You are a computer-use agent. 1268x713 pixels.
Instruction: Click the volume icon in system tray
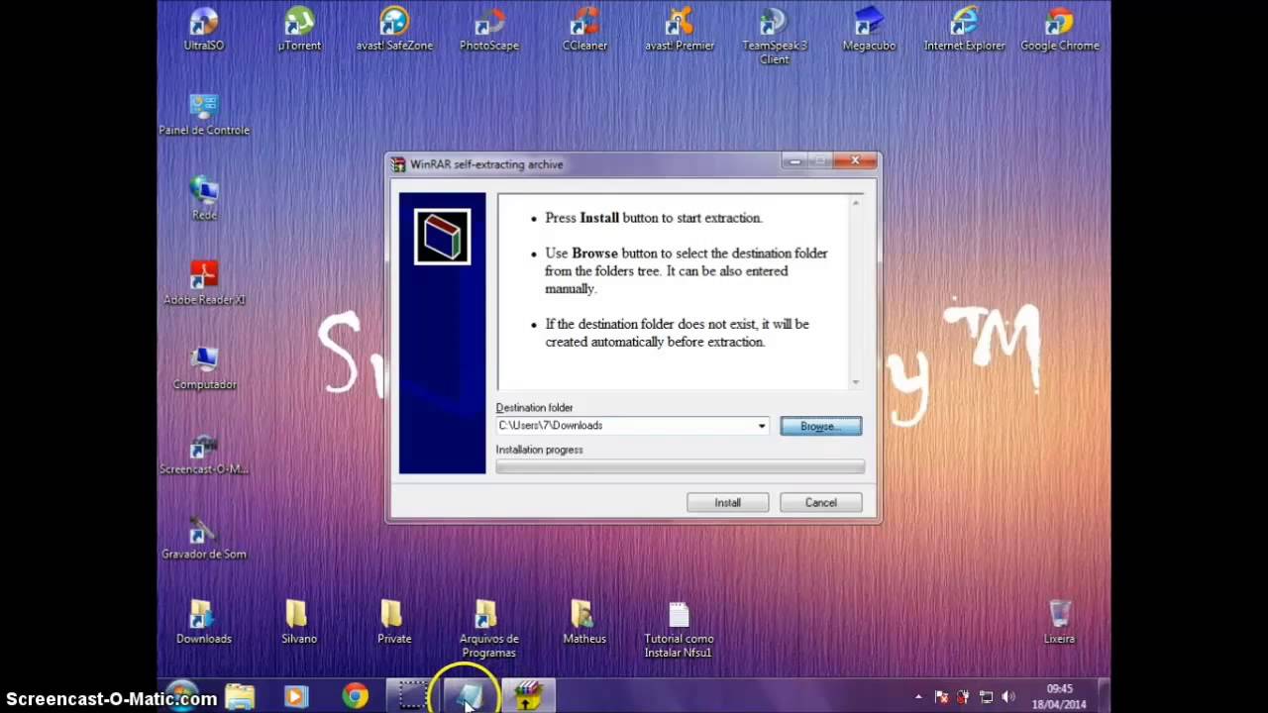[x=1008, y=697]
